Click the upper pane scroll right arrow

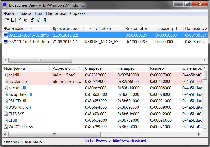(205, 60)
